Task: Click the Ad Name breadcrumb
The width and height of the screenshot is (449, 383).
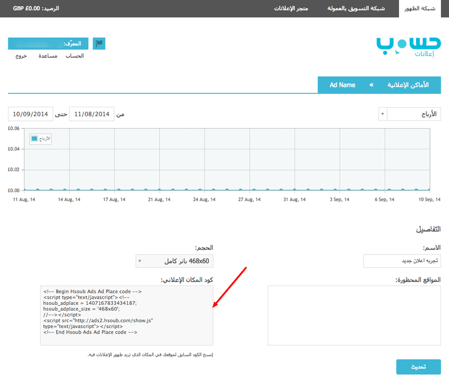Action: click(x=342, y=85)
